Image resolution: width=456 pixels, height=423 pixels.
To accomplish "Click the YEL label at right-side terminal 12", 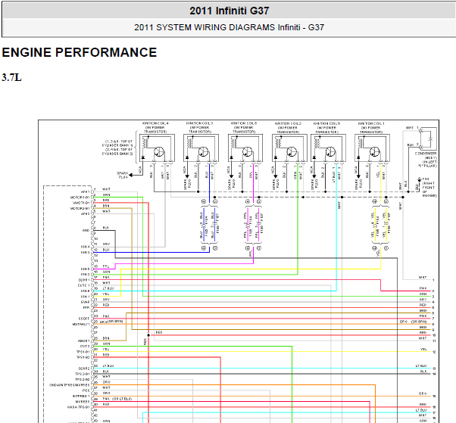I will point(423,349).
